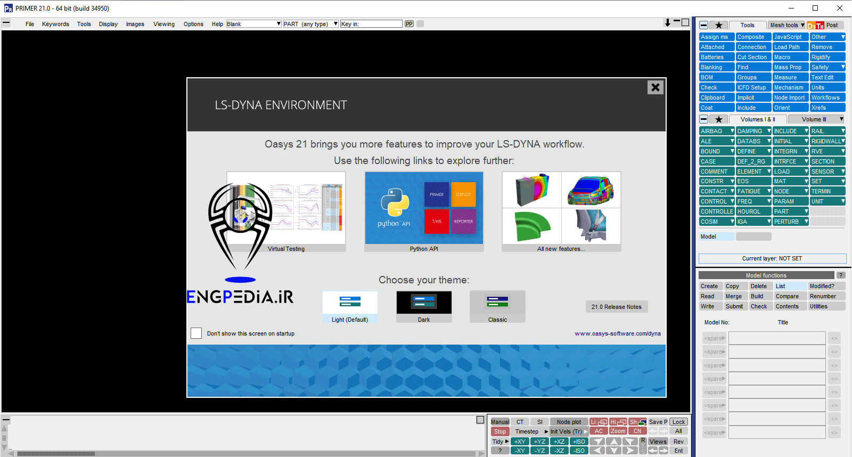The height and width of the screenshot is (457, 852).
Task: Toggle the Manual graphics mode button
Action: pyautogui.click(x=500, y=422)
